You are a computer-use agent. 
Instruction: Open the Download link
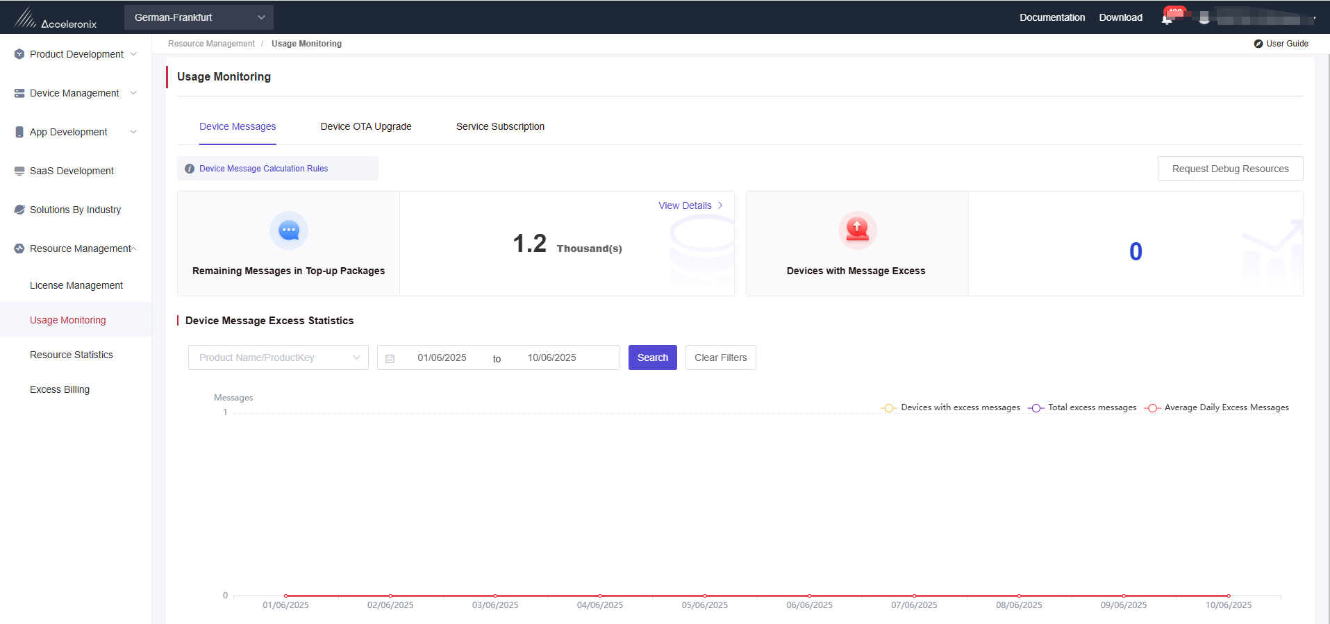[1120, 17]
